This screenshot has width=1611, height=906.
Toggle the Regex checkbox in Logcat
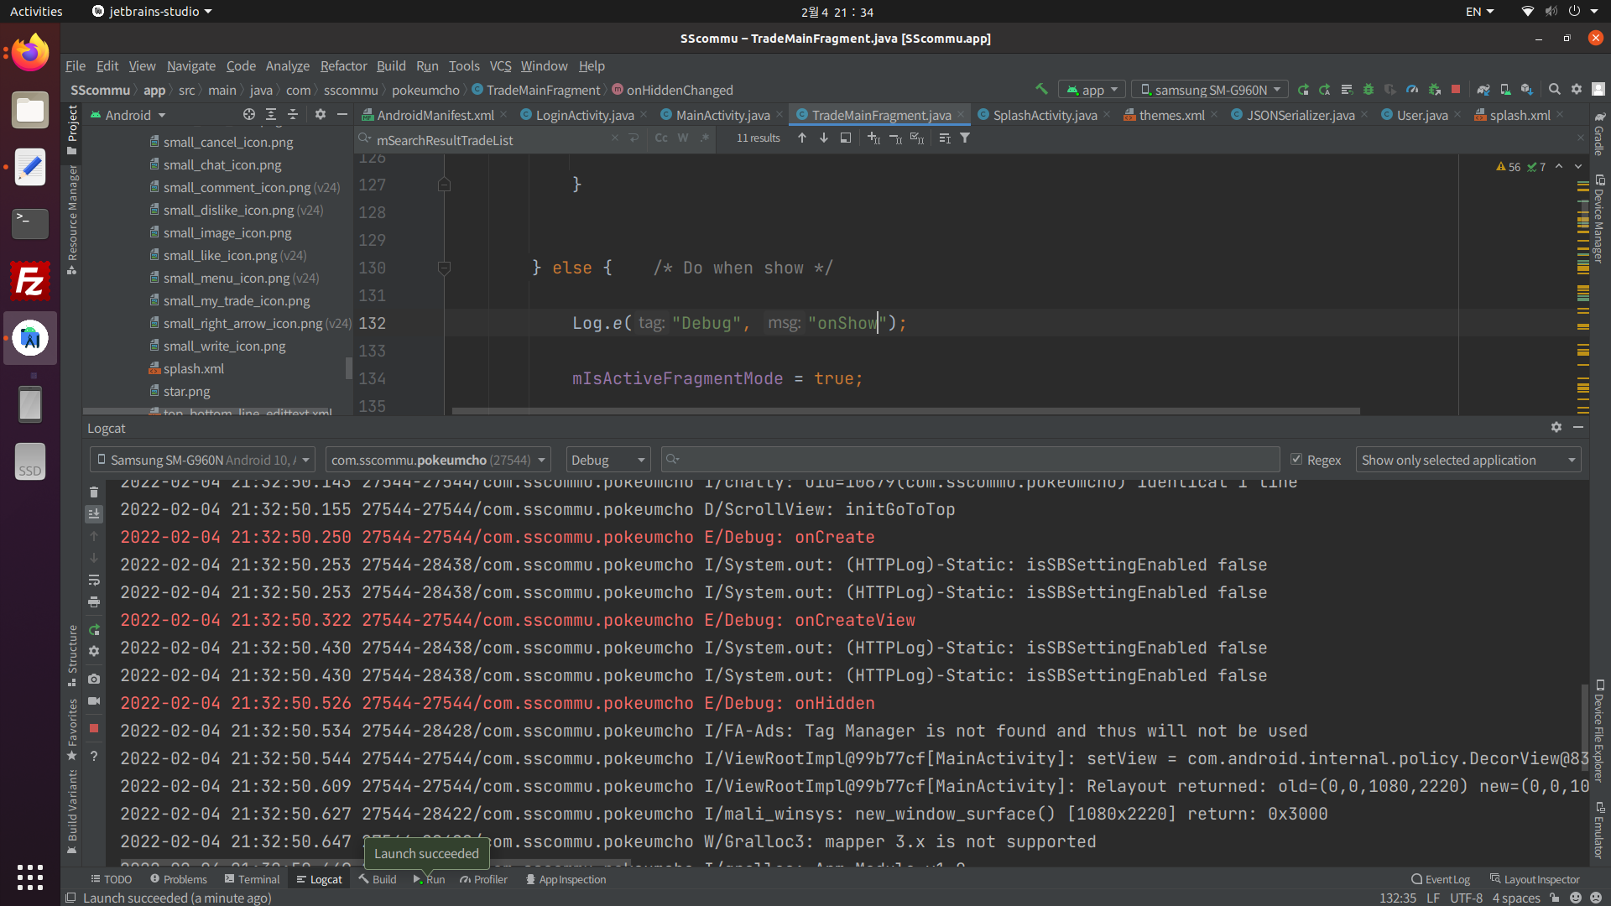pyautogui.click(x=1296, y=459)
